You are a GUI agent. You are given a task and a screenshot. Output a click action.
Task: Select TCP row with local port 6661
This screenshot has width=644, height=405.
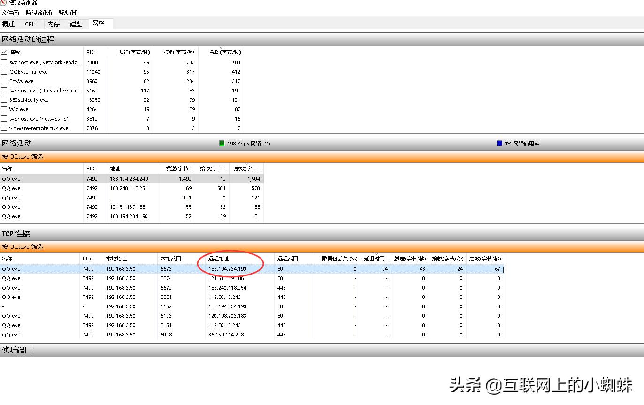[x=252, y=297]
